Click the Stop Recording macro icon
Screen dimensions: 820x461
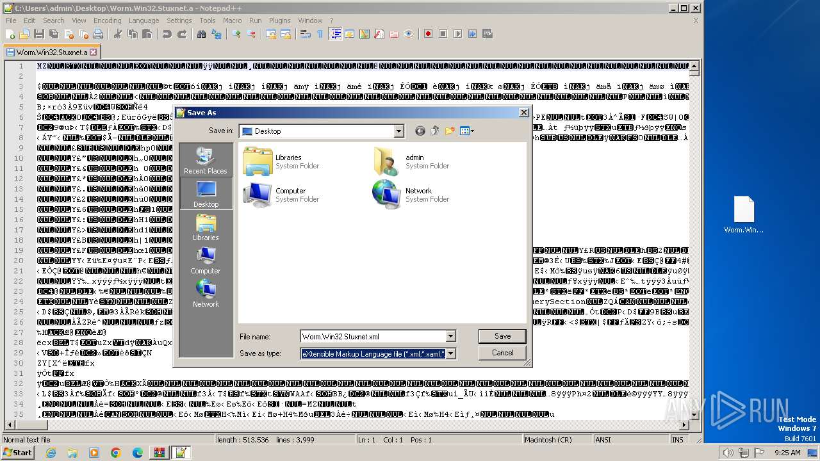pyautogui.click(x=443, y=34)
